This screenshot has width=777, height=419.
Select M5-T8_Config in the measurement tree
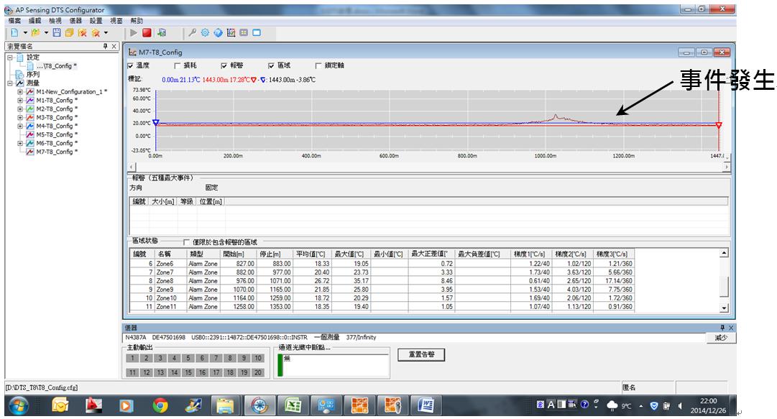[x=55, y=135]
